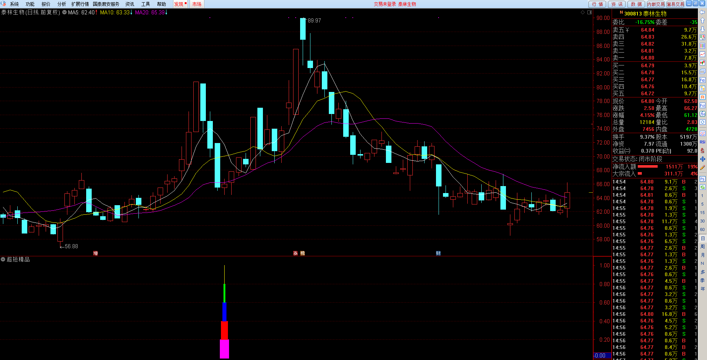Open the 分析 menu

(x=61, y=4)
